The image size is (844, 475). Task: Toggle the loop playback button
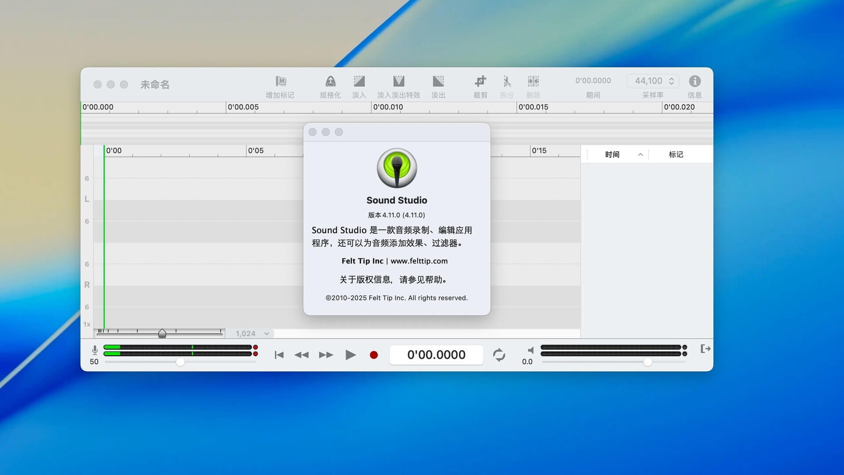click(499, 355)
